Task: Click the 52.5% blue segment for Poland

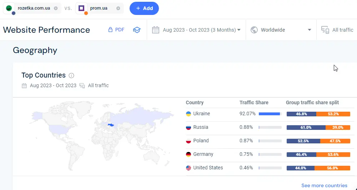Action: click(x=303, y=141)
